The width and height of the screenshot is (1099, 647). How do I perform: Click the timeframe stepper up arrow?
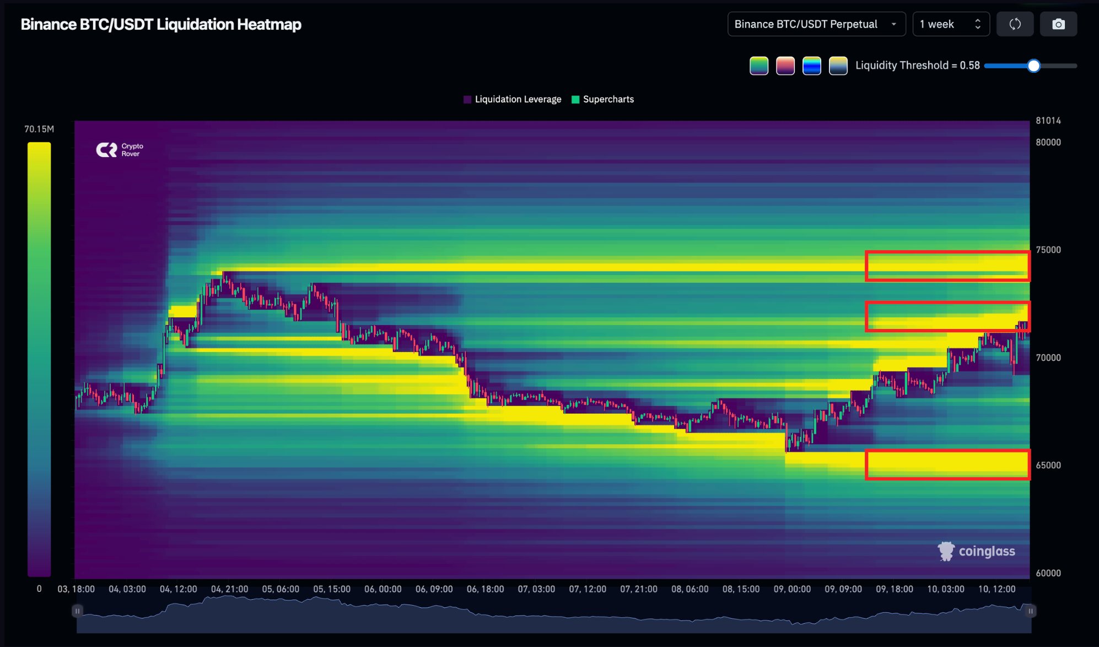click(x=978, y=20)
